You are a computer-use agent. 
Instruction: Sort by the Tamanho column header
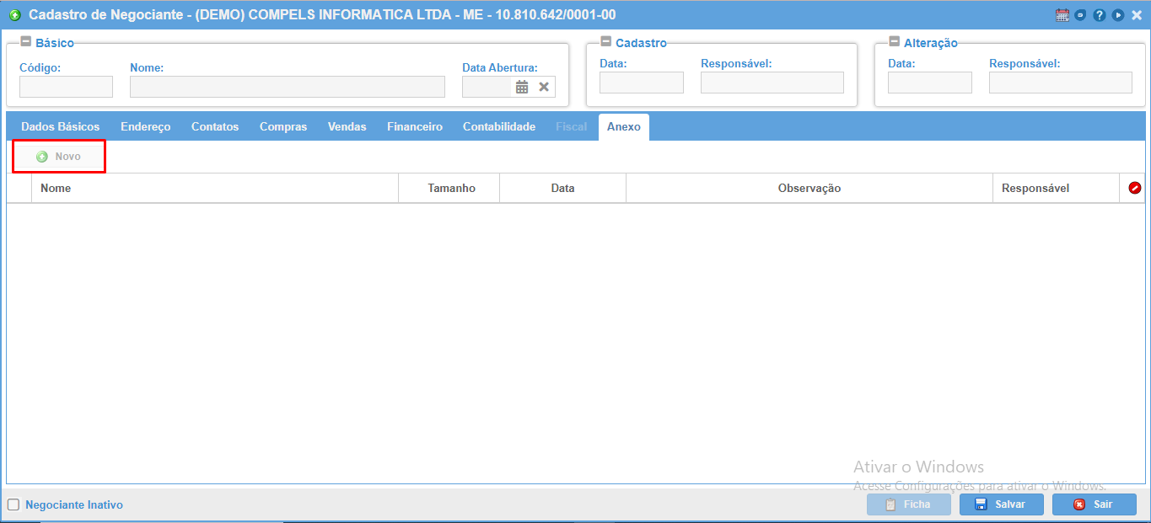click(449, 188)
